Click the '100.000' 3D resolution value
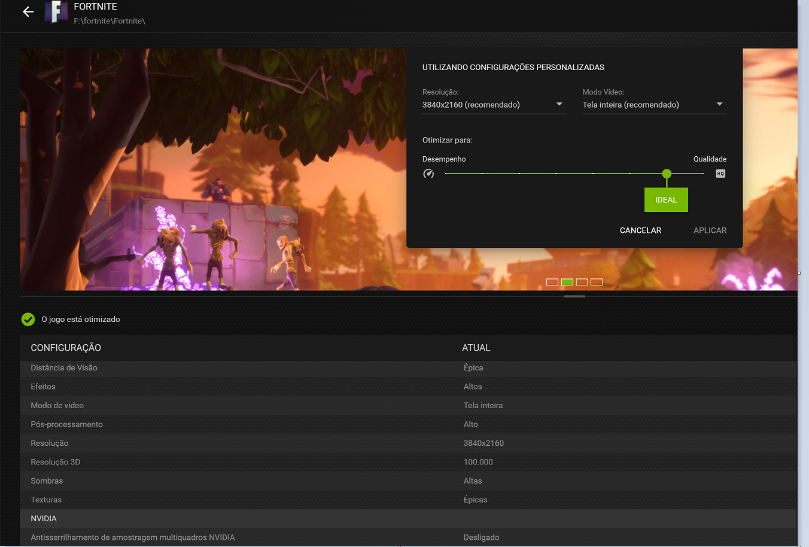 click(478, 462)
